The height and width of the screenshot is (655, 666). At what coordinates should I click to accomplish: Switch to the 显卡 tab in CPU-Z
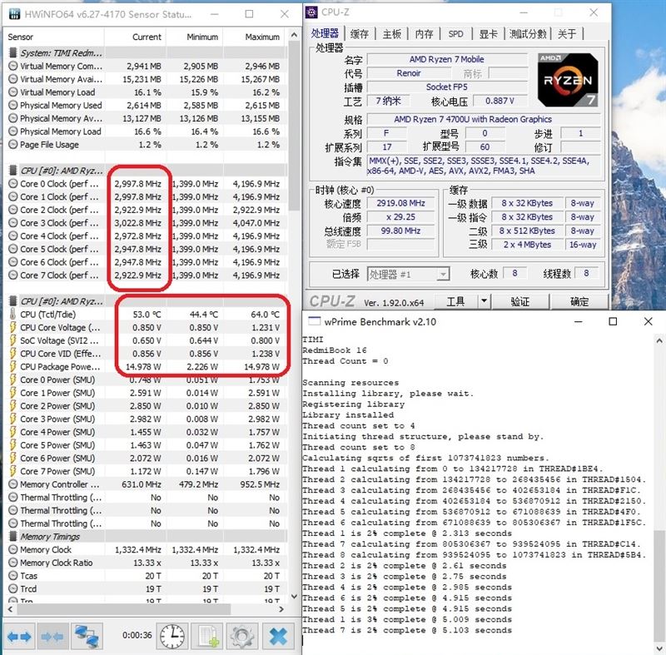point(488,34)
